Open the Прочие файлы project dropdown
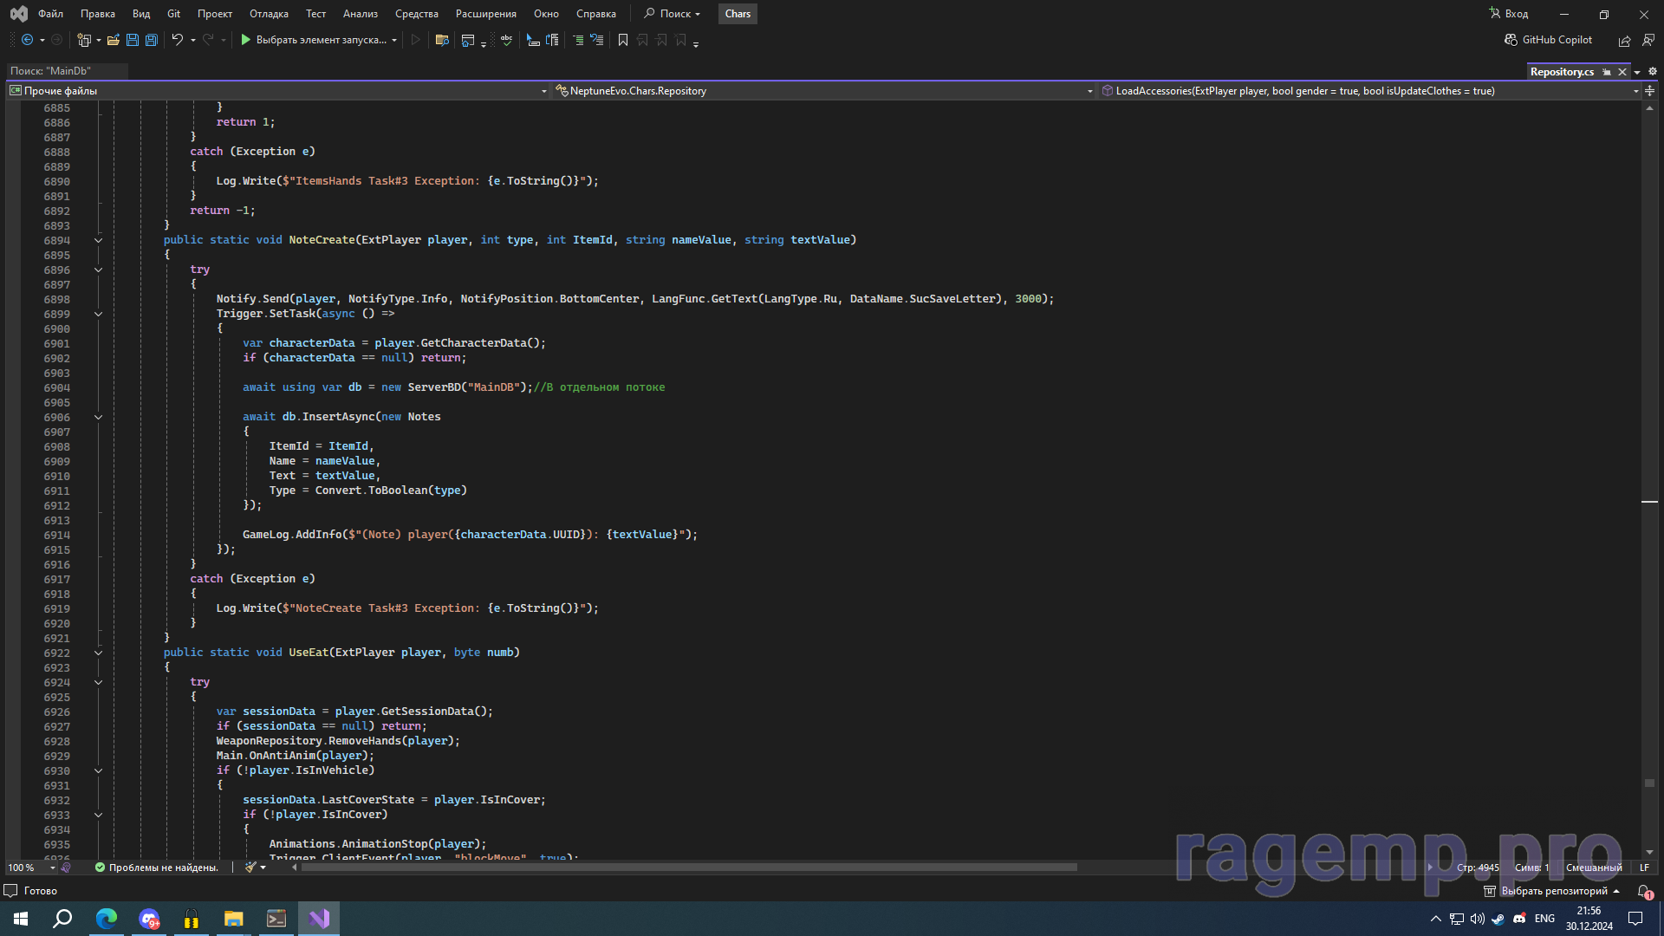Screen dimensions: 1664x936 point(543,91)
